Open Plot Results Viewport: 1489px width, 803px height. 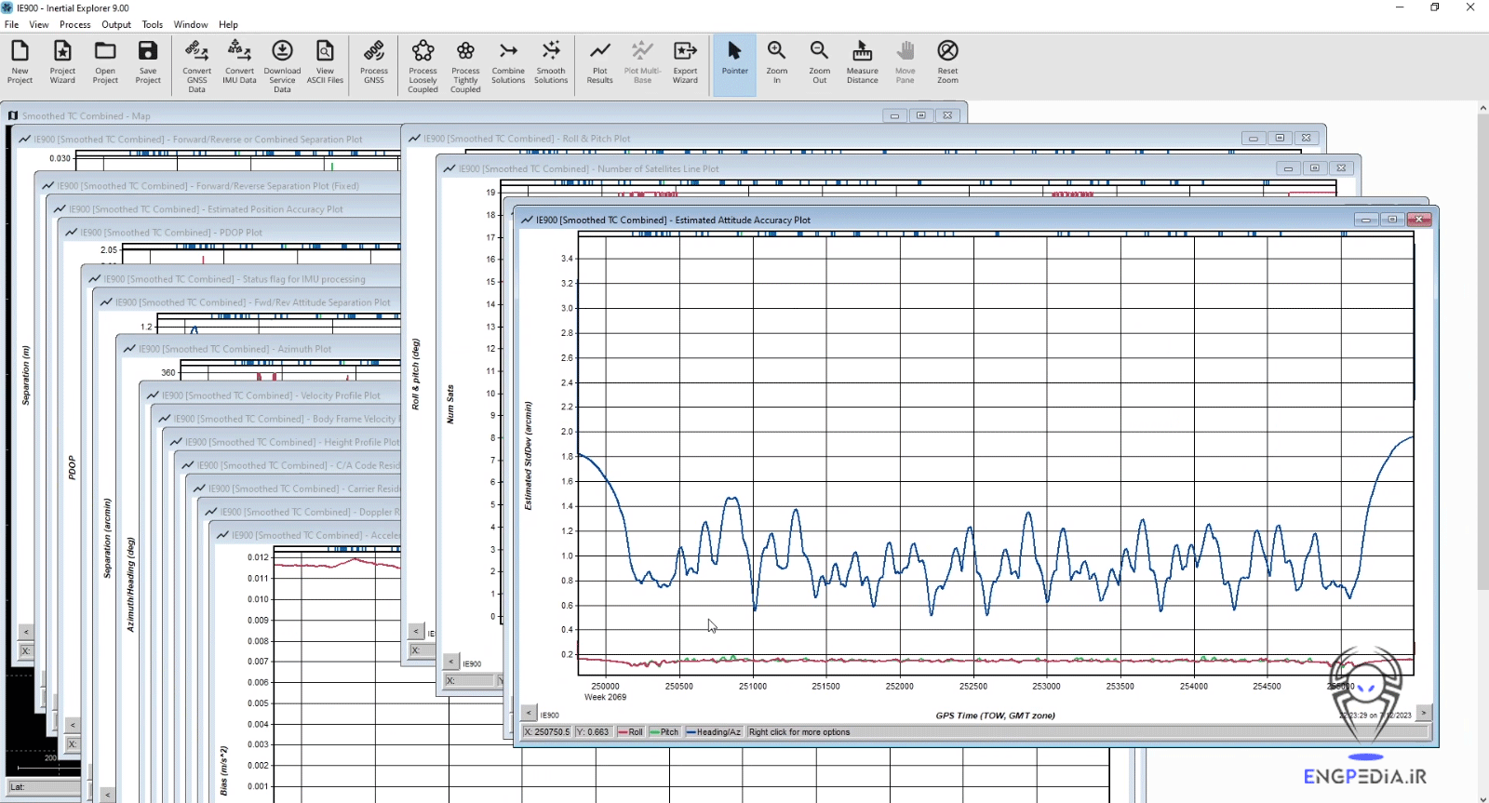(x=600, y=62)
